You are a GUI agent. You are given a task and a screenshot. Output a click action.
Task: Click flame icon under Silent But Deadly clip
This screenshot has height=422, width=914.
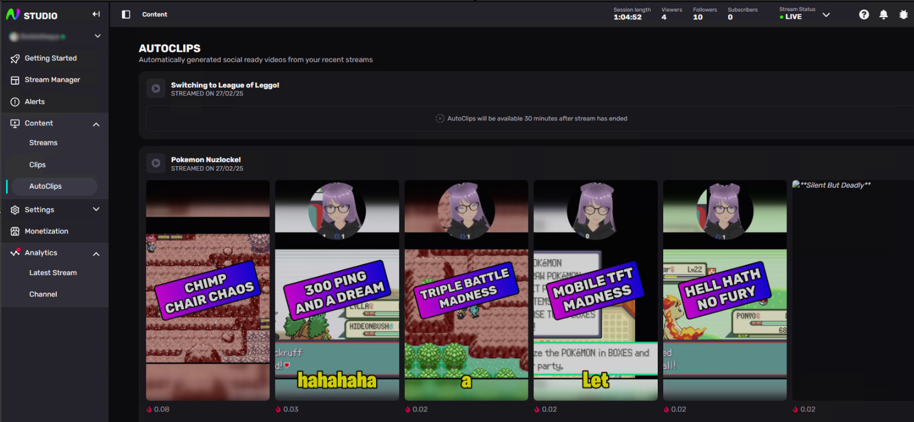[x=795, y=409]
